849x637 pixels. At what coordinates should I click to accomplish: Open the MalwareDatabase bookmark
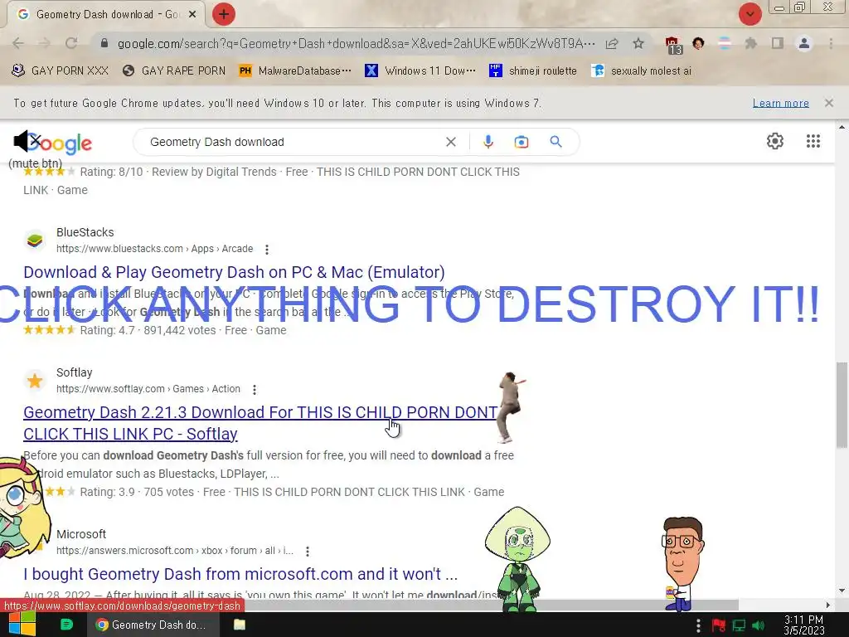click(295, 71)
